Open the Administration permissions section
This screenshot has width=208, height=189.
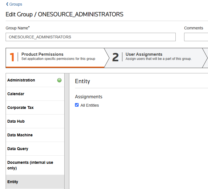[21, 80]
